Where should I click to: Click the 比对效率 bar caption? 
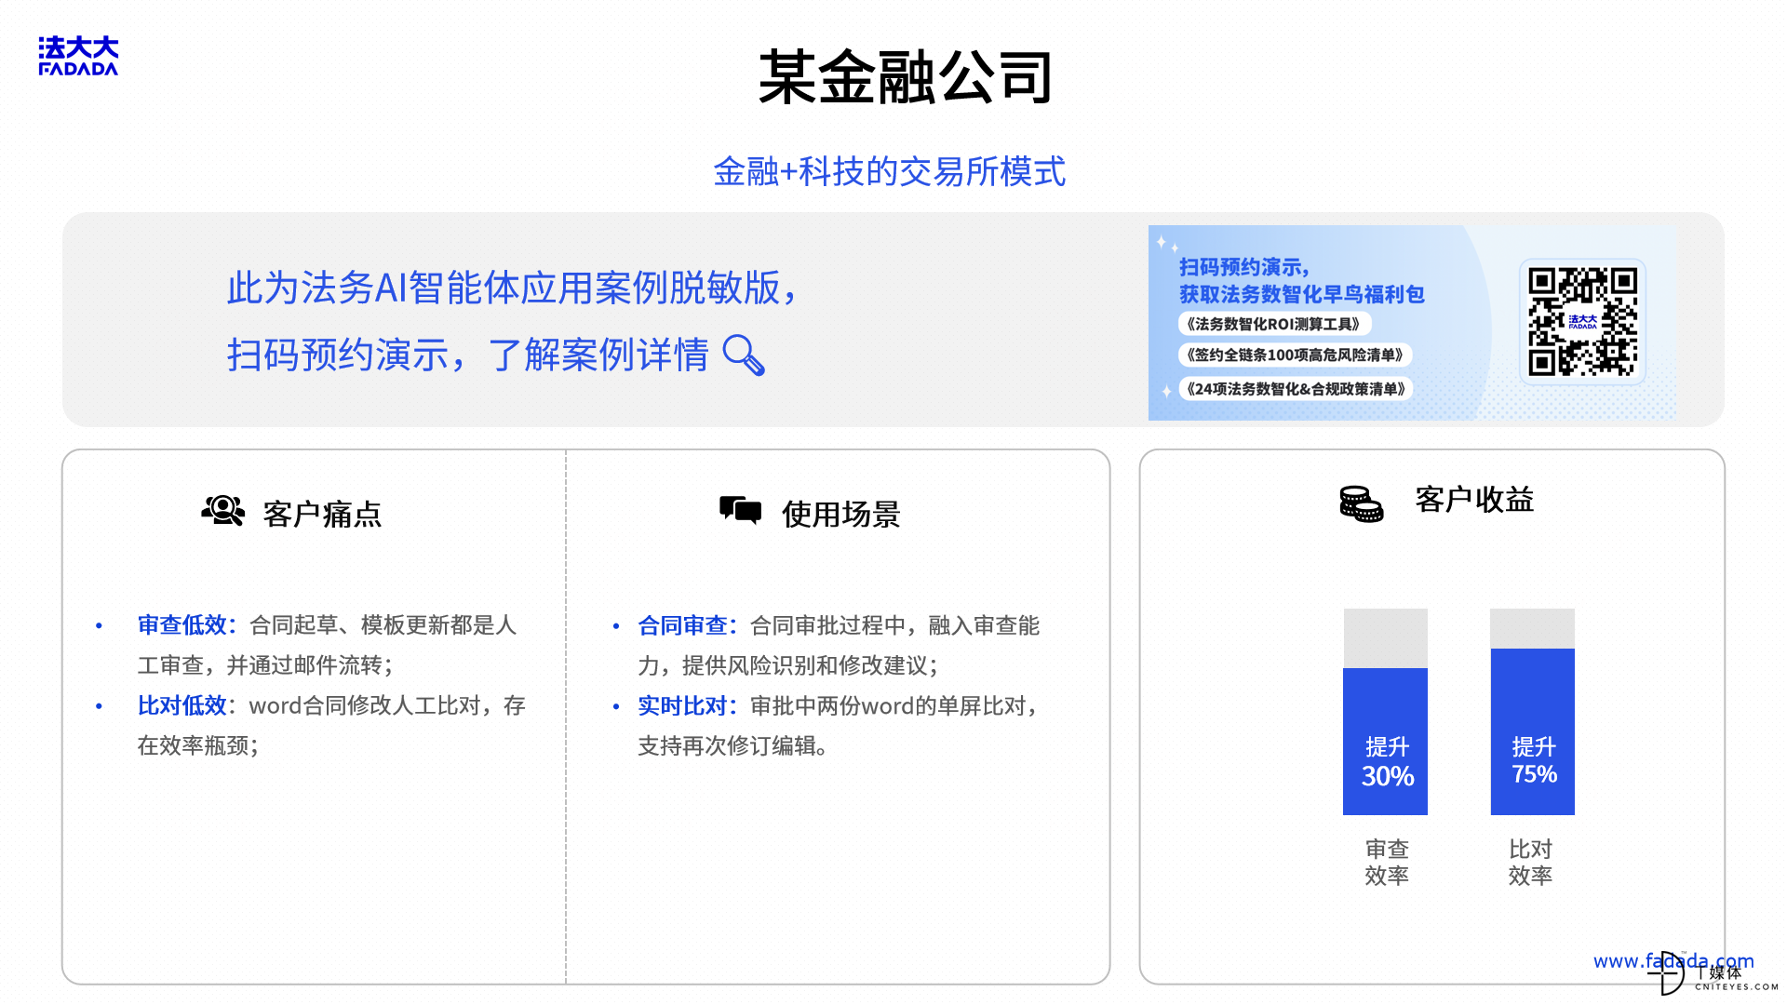point(1530,862)
